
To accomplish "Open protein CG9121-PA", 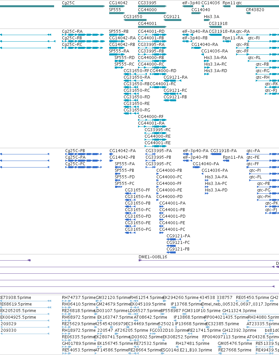I will (x=178, y=236).
